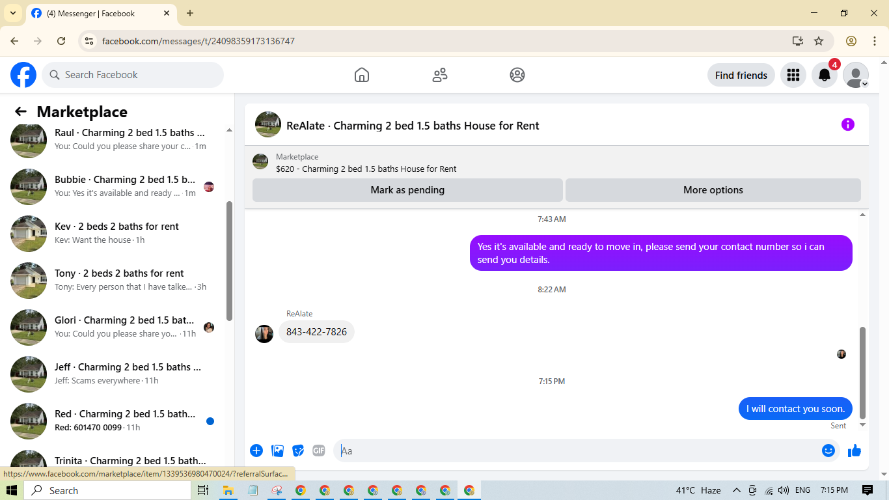This screenshot has height=500, width=889.
Task: Click the Find friends button
Action: click(x=741, y=75)
